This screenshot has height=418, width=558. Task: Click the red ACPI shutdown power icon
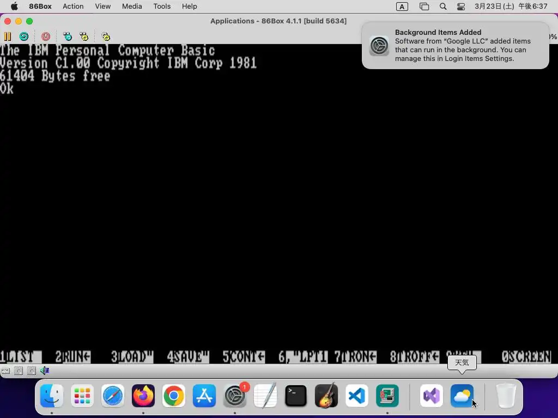coord(46,36)
